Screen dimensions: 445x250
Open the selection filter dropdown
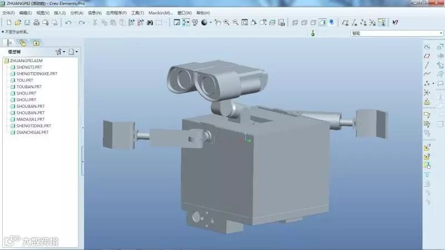click(441, 33)
